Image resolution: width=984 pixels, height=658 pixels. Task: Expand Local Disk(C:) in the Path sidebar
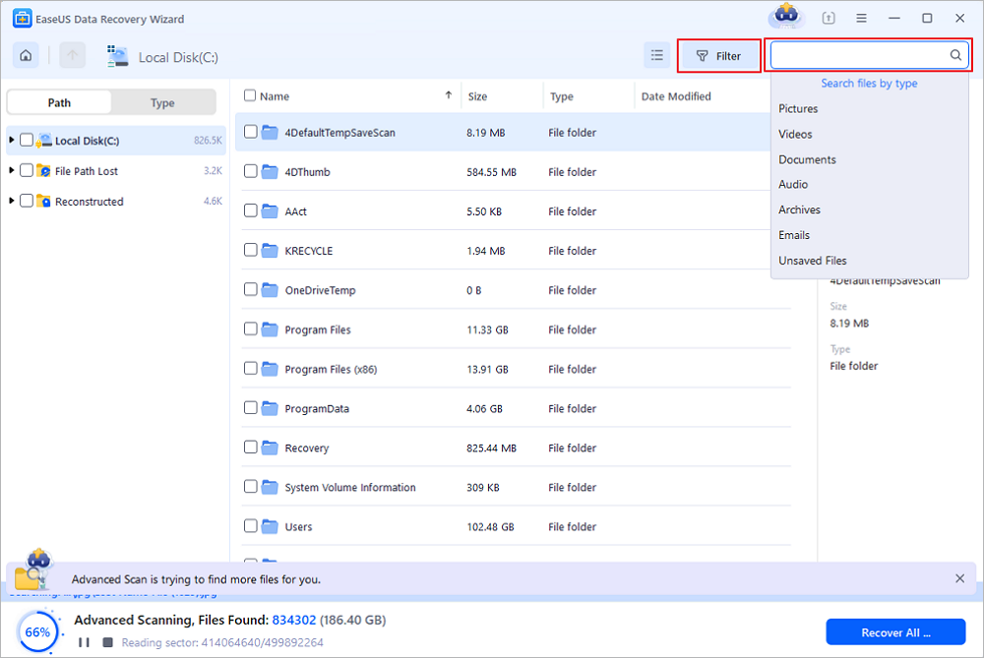click(11, 140)
